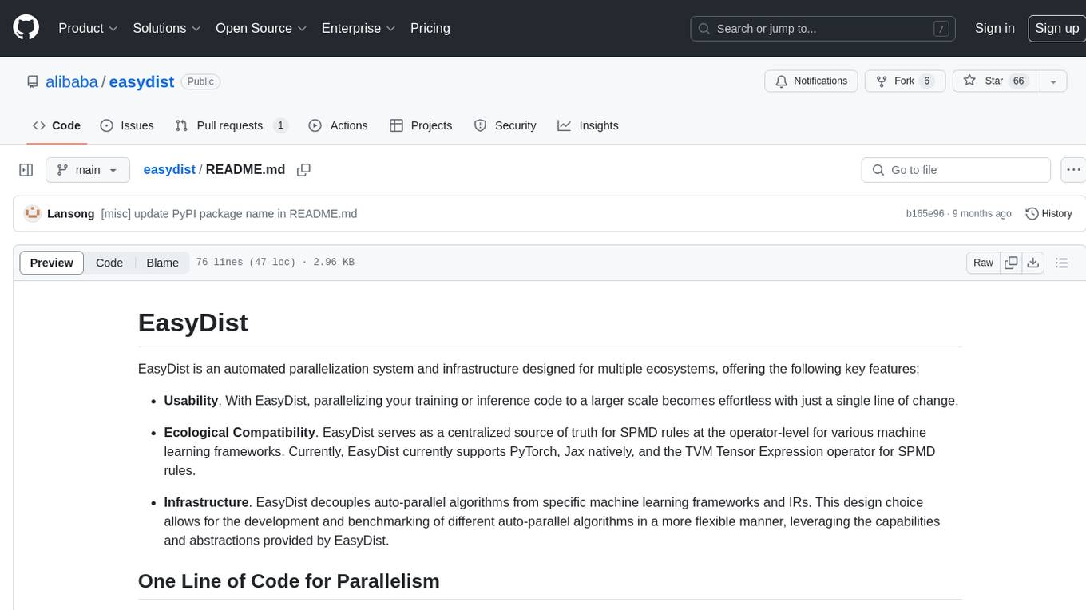1086x610 pixels.
Task: Click the Sign up button
Action: tap(1056, 28)
